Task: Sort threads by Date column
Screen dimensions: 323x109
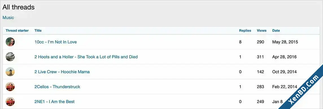Action: pos(276,30)
